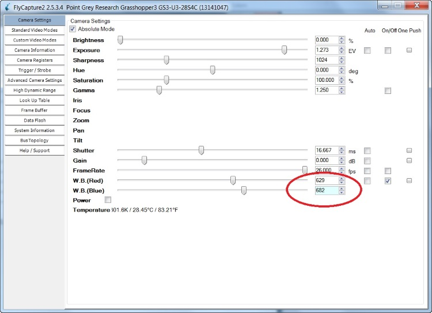Enable Auto for Shutter

[x=367, y=150]
